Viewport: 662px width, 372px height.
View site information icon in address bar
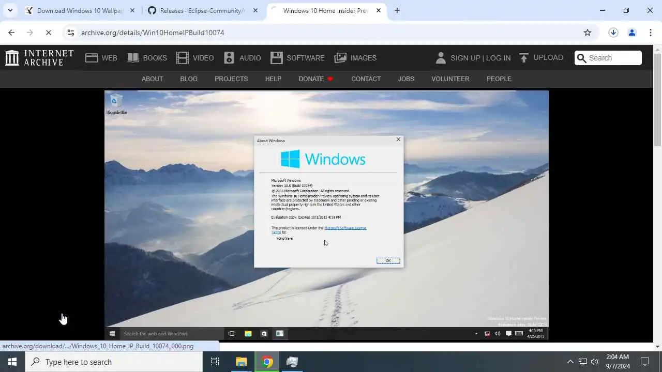pyautogui.click(x=71, y=33)
